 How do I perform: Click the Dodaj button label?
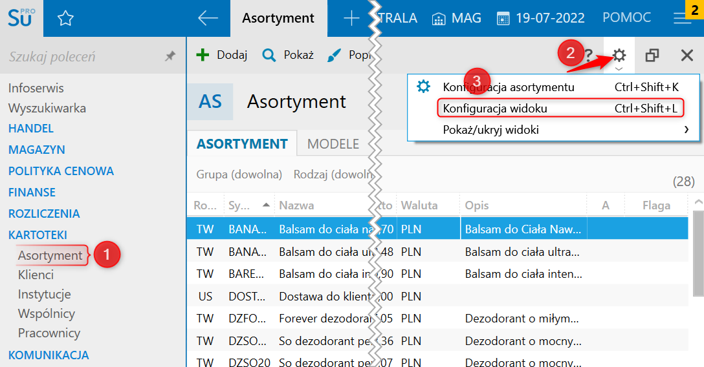pos(232,55)
